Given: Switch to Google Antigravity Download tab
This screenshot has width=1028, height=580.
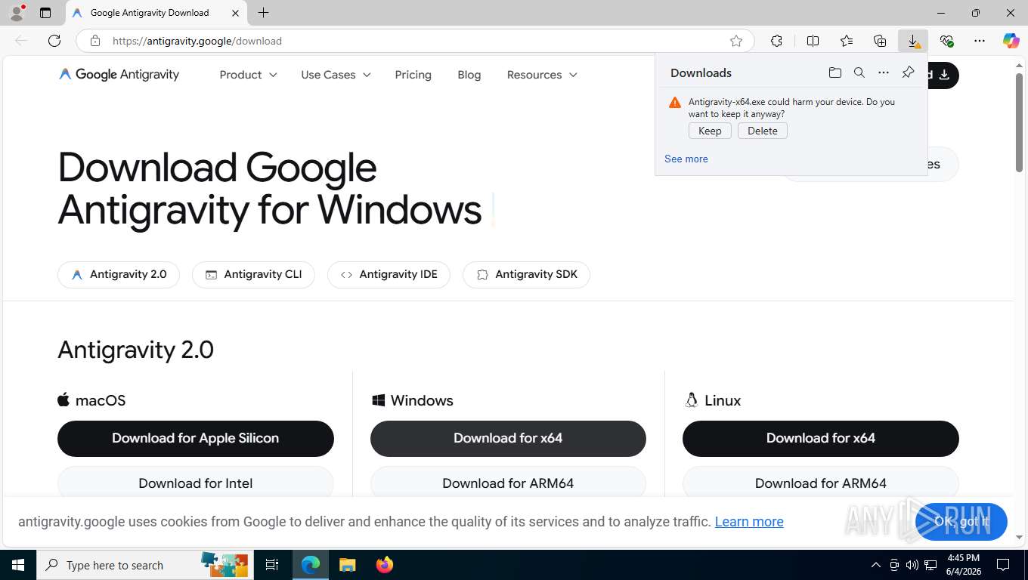Looking at the screenshot, I should point(156,13).
